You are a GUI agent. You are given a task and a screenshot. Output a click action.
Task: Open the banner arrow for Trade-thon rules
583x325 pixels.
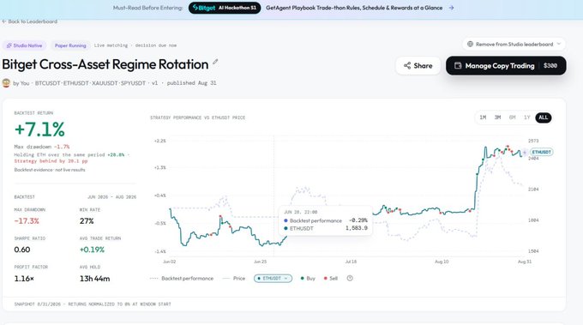[x=451, y=8]
